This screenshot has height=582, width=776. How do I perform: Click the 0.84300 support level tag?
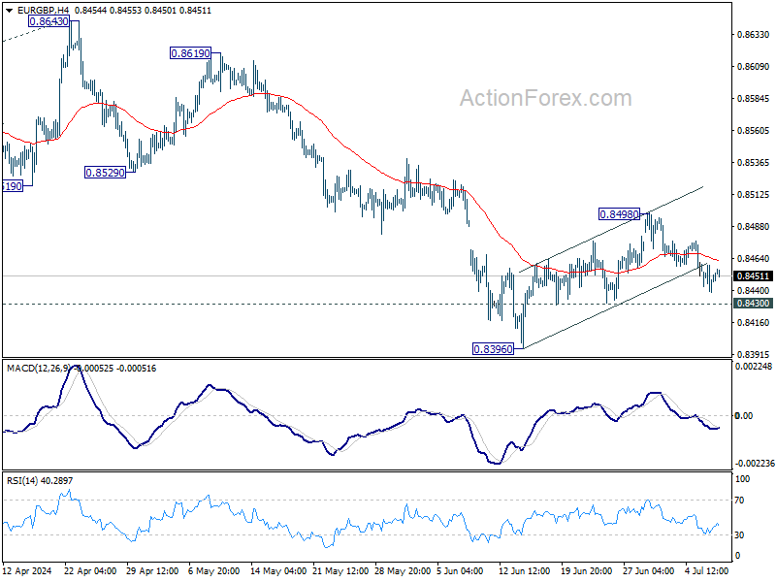pyautogui.click(x=753, y=304)
